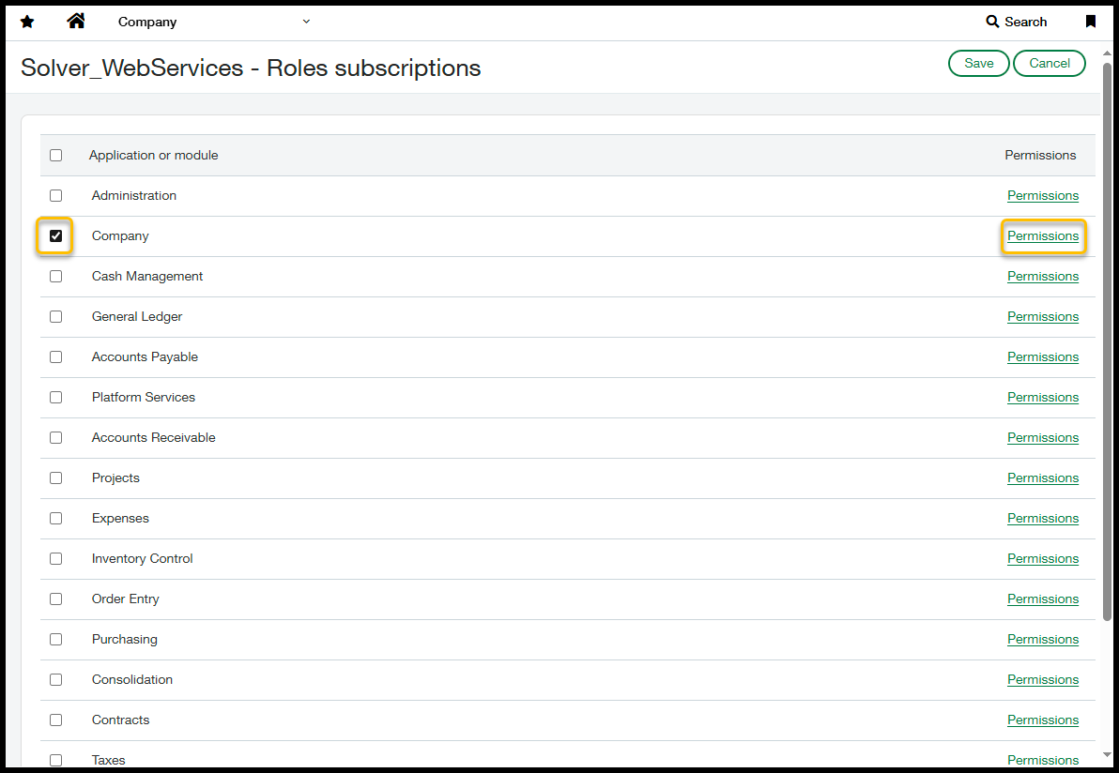Enable the General Ledger checkbox
Image resolution: width=1119 pixels, height=773 pixels.
tap(56, 317)
